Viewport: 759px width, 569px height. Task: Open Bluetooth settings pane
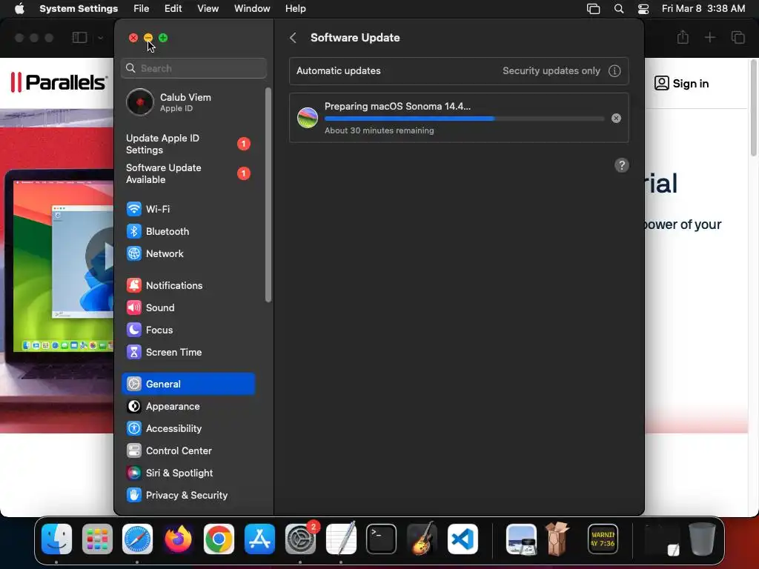coord(188,231)
